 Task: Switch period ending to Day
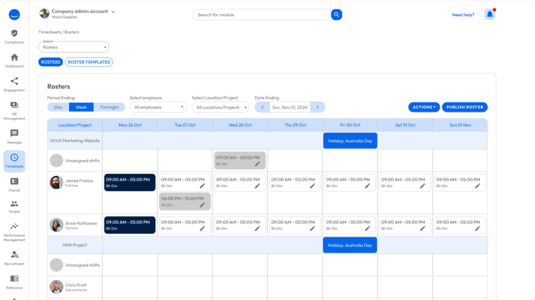click(58, 107)
